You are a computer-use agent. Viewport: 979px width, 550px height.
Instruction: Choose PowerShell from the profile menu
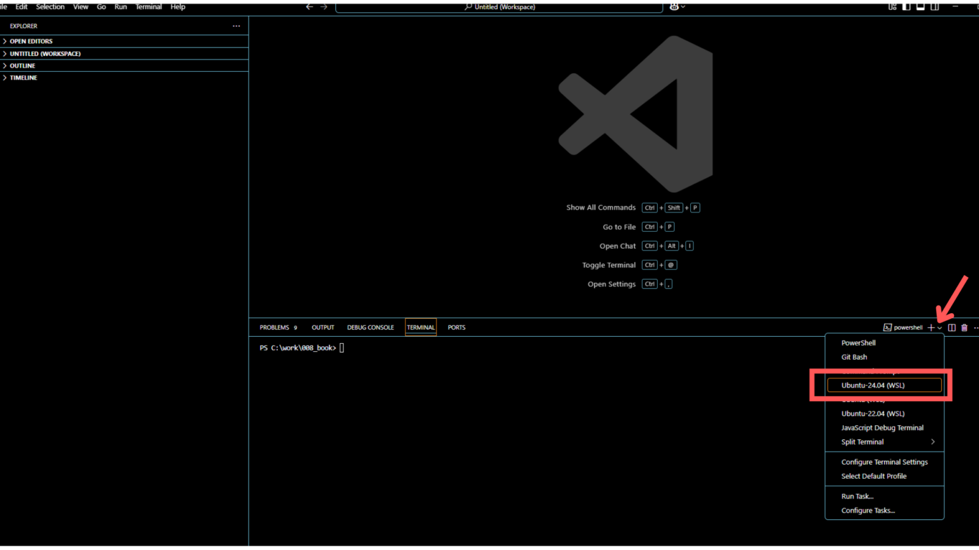pyautogui.click(x=885, y=343)
